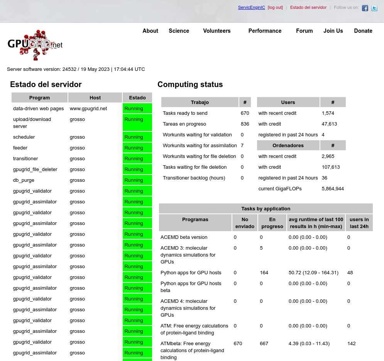Click the Facebook icon in header
Image resolution: width=384 pixels, height=361 pixels.
(365, 8)
